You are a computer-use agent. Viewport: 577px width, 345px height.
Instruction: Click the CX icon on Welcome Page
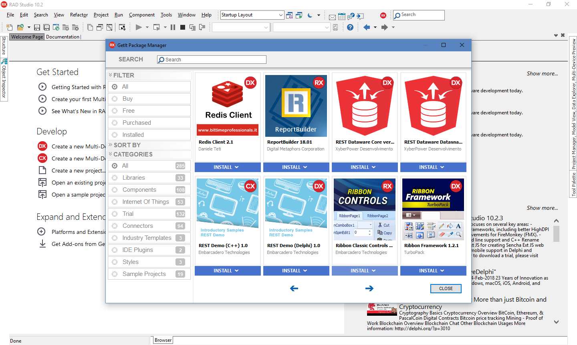pos(42,158)
